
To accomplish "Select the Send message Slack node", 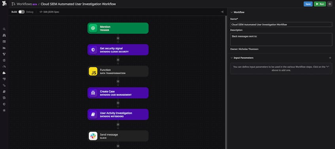I will tap(118, 136).
